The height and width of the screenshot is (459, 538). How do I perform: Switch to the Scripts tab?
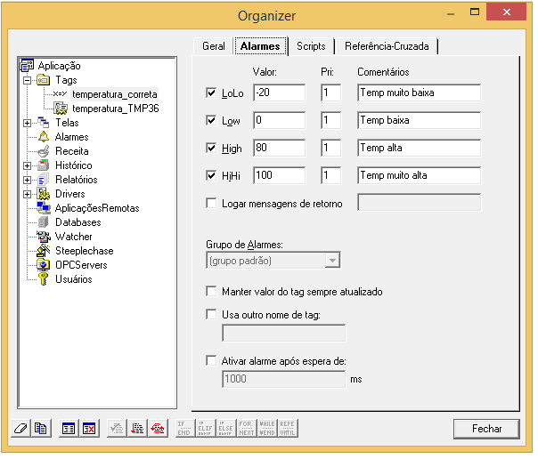[311, 46]
